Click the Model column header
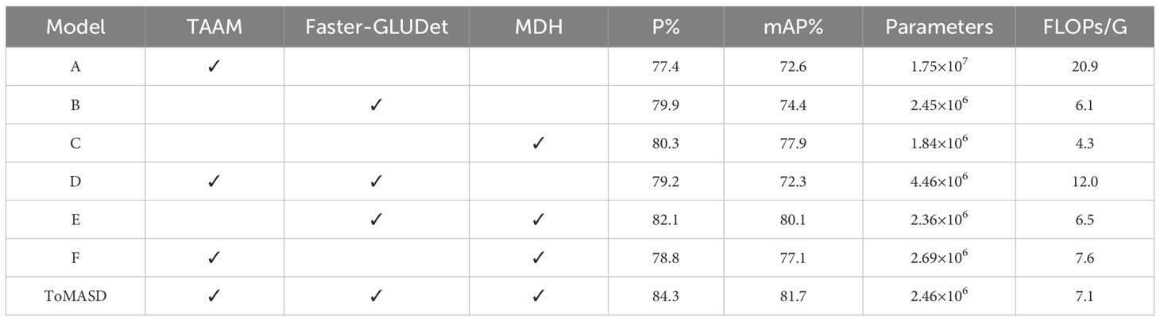1160x321 pixels. (x=75, y=27)
